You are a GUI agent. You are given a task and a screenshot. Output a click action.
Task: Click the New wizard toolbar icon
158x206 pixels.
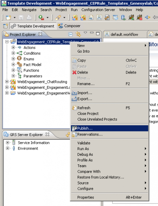(x=8, y=18)
